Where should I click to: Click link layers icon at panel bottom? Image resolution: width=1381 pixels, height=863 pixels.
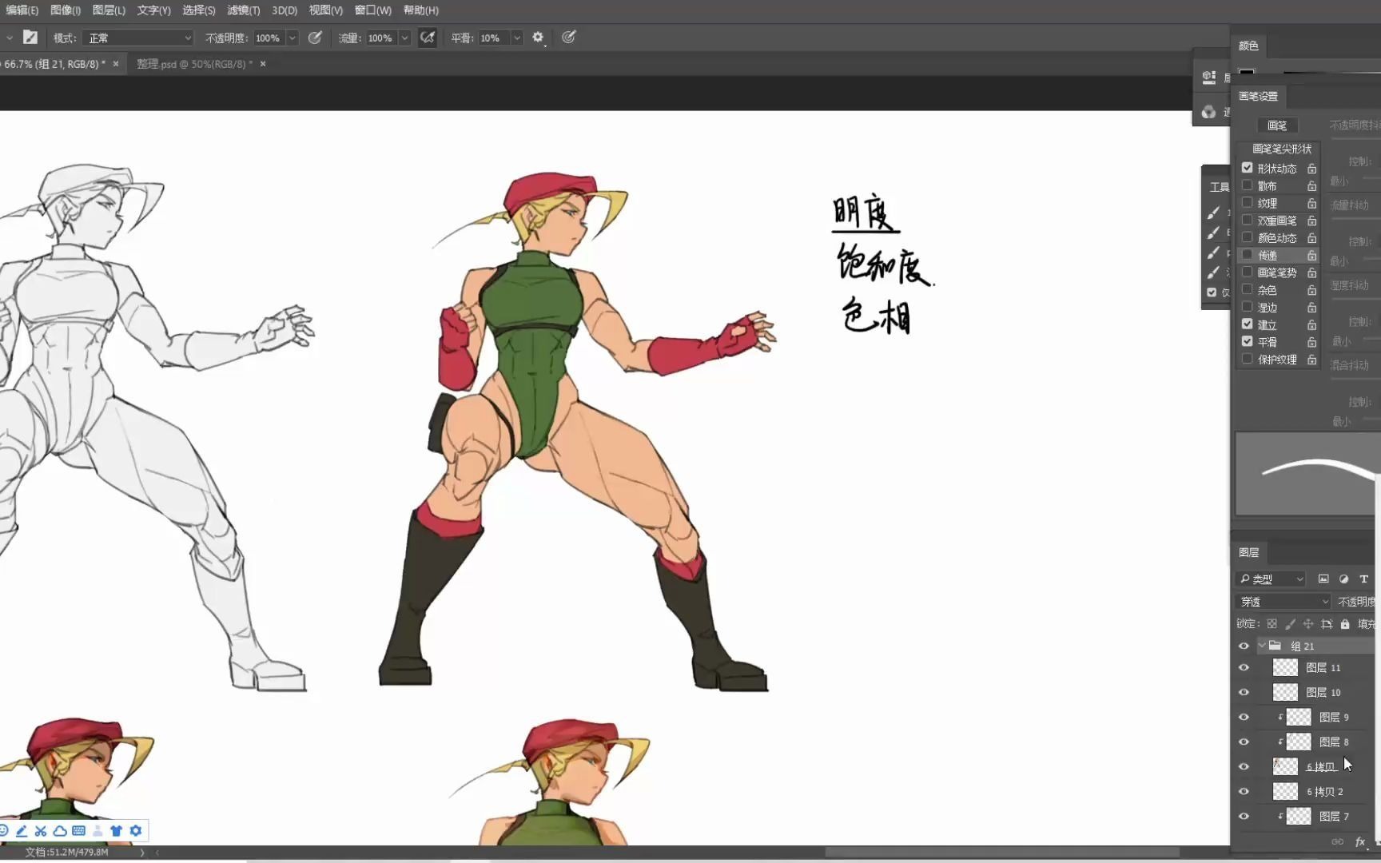click(1337, 841)
